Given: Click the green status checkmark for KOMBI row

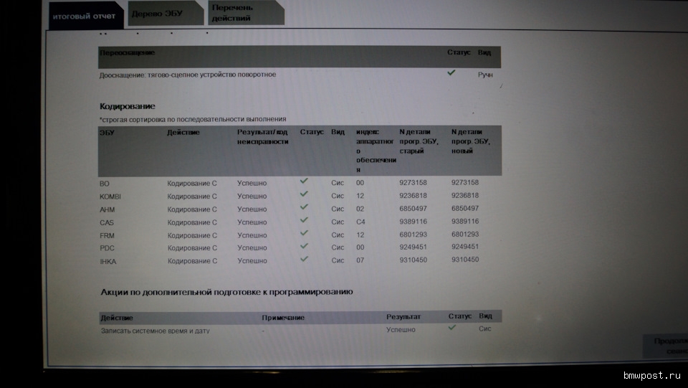Looking at the screenshot, I should [x=304, y=194].
